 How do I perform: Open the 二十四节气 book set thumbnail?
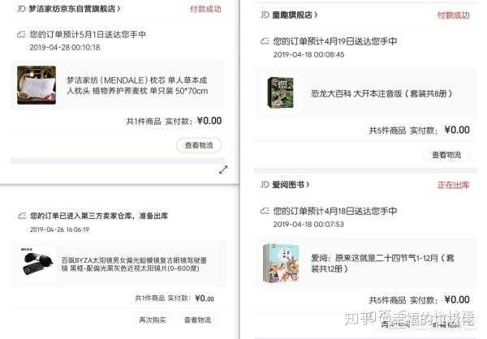[x=281, y=263]
